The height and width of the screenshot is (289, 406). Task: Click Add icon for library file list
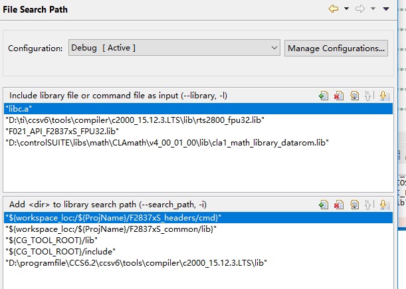324,96
